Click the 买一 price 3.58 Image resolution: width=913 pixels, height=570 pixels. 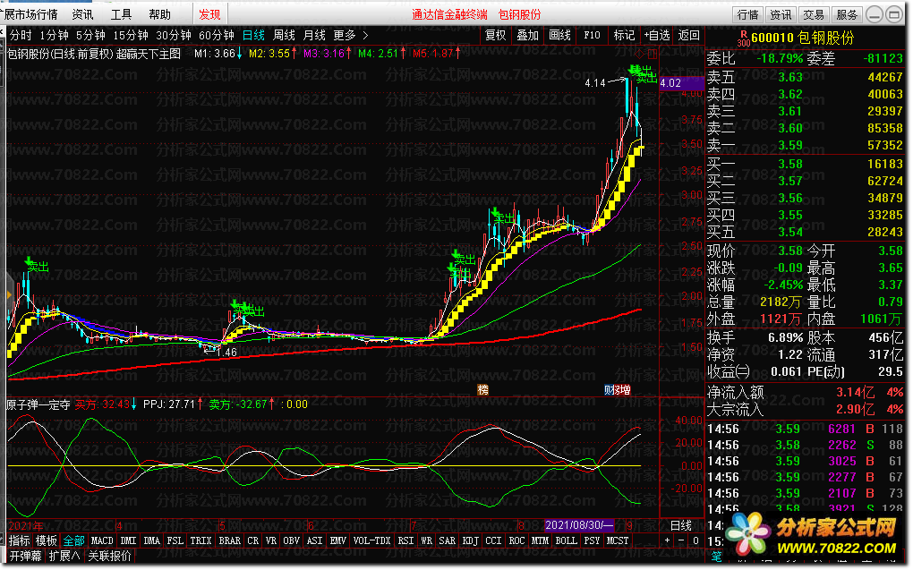tap(790, 164)
